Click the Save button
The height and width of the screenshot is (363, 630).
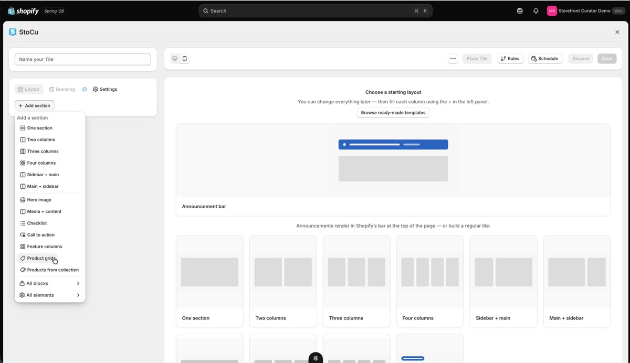[x=607, y=59]
